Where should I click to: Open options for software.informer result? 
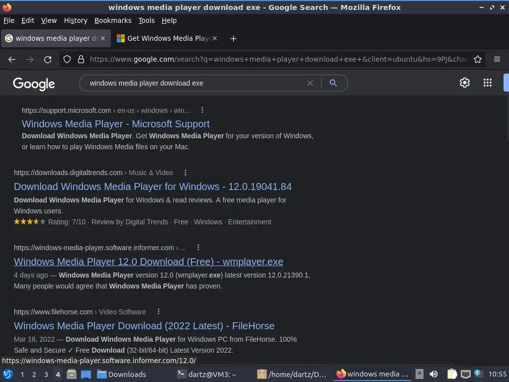[198, 248]
